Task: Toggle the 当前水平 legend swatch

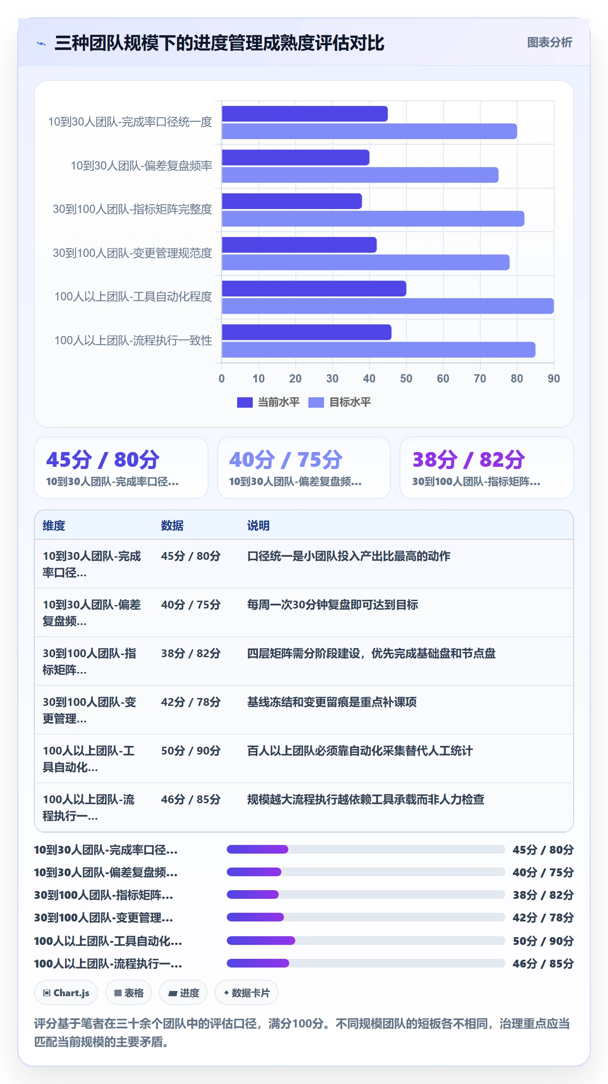Action: [245, 402]
